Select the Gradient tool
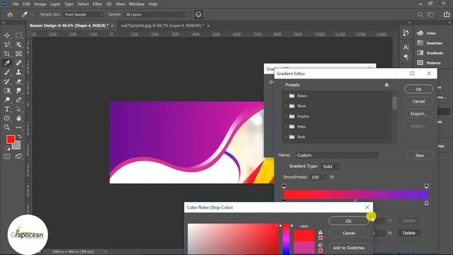This screenshot has width=453, height=255. point(7,91)
